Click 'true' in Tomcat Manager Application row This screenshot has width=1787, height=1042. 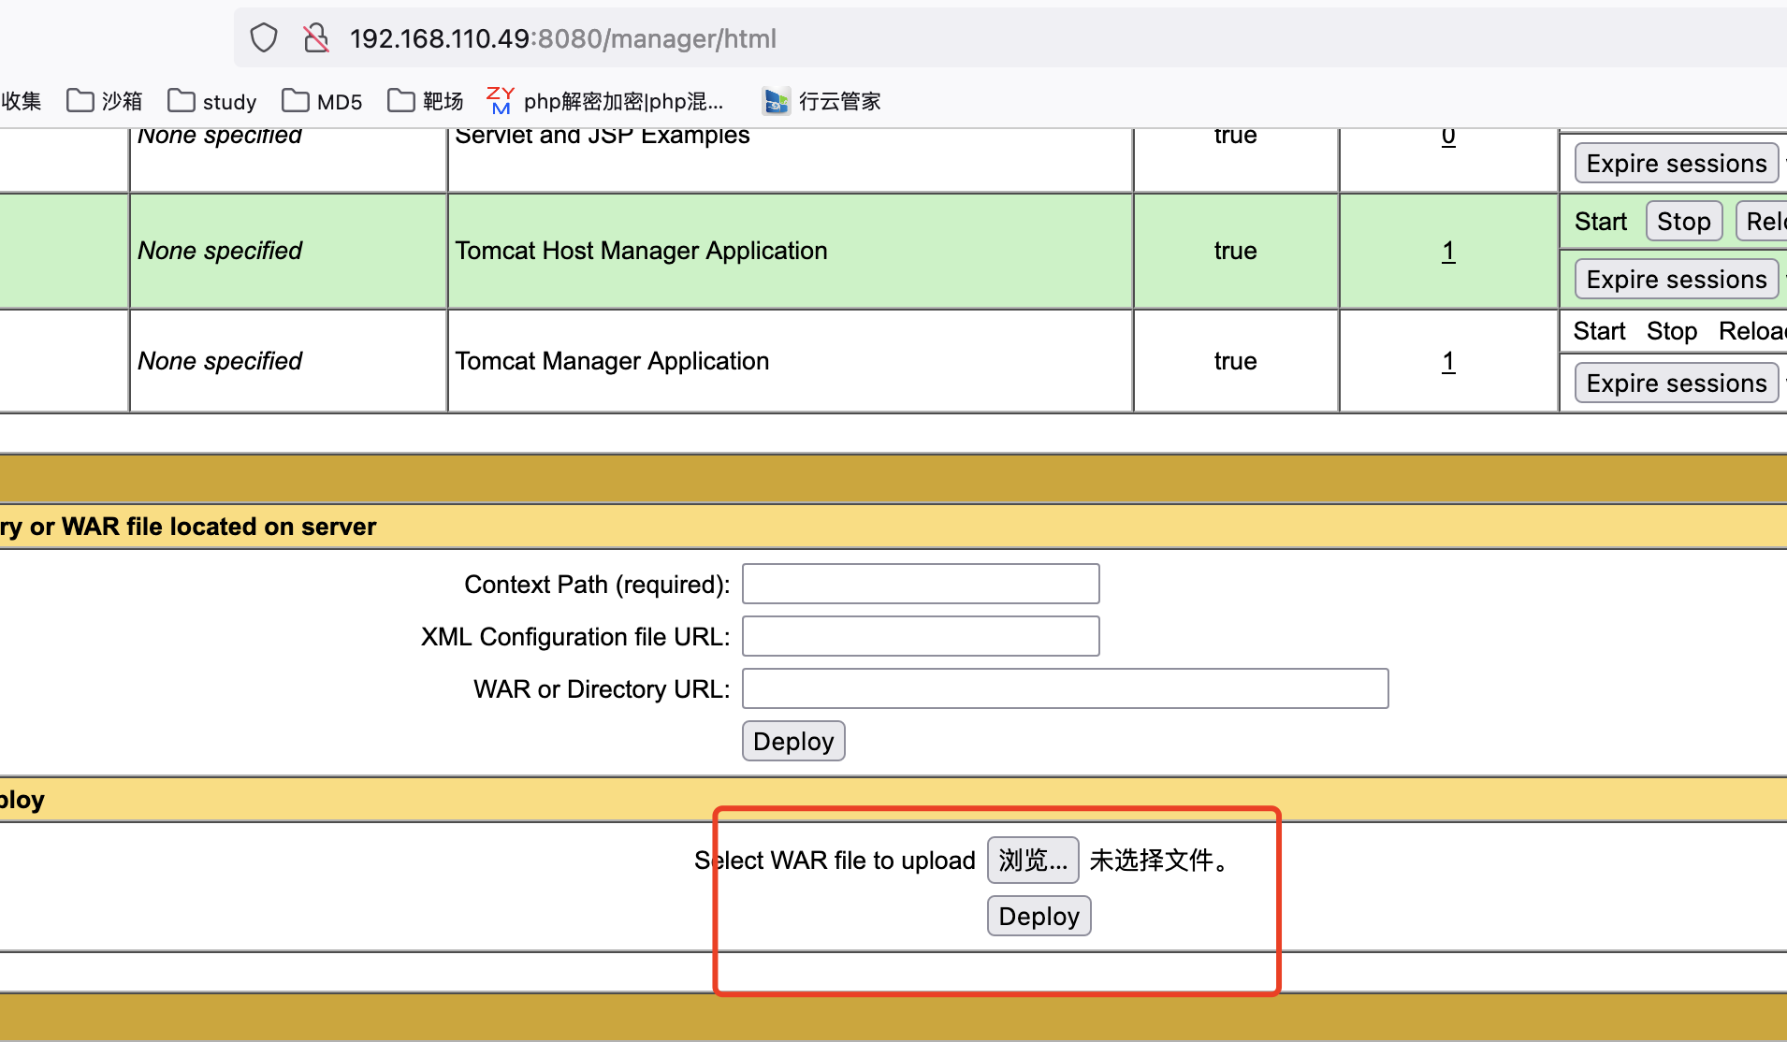[x=1235, y=361]
